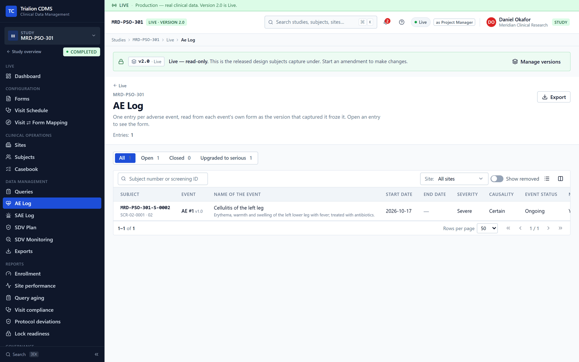
Task: Select the Closed filter tab
Action: click(180, 158)
